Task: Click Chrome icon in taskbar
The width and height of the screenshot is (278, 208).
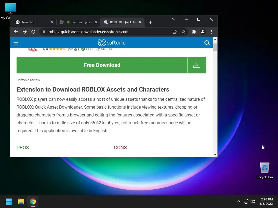Action: point(33,201)
